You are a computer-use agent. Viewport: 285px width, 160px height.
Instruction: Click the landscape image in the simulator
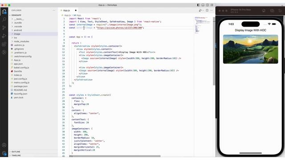(250, 49)
